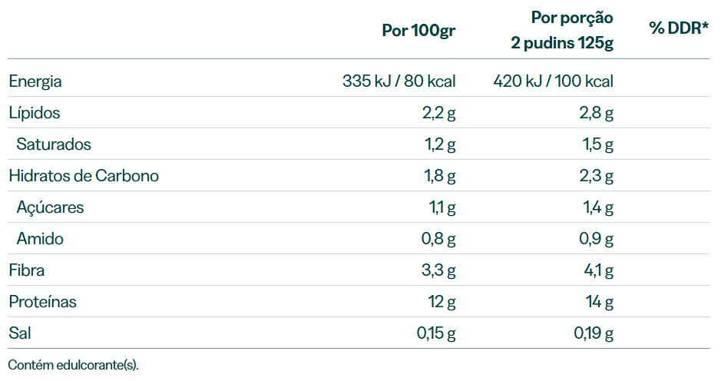The image size is (721, 381).
Task: Select the Açúcares row label
Action: tap(50, 207)
